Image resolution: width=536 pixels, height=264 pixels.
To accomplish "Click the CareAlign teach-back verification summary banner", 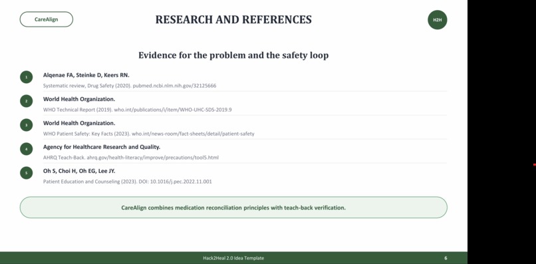I will pos(233,207).
